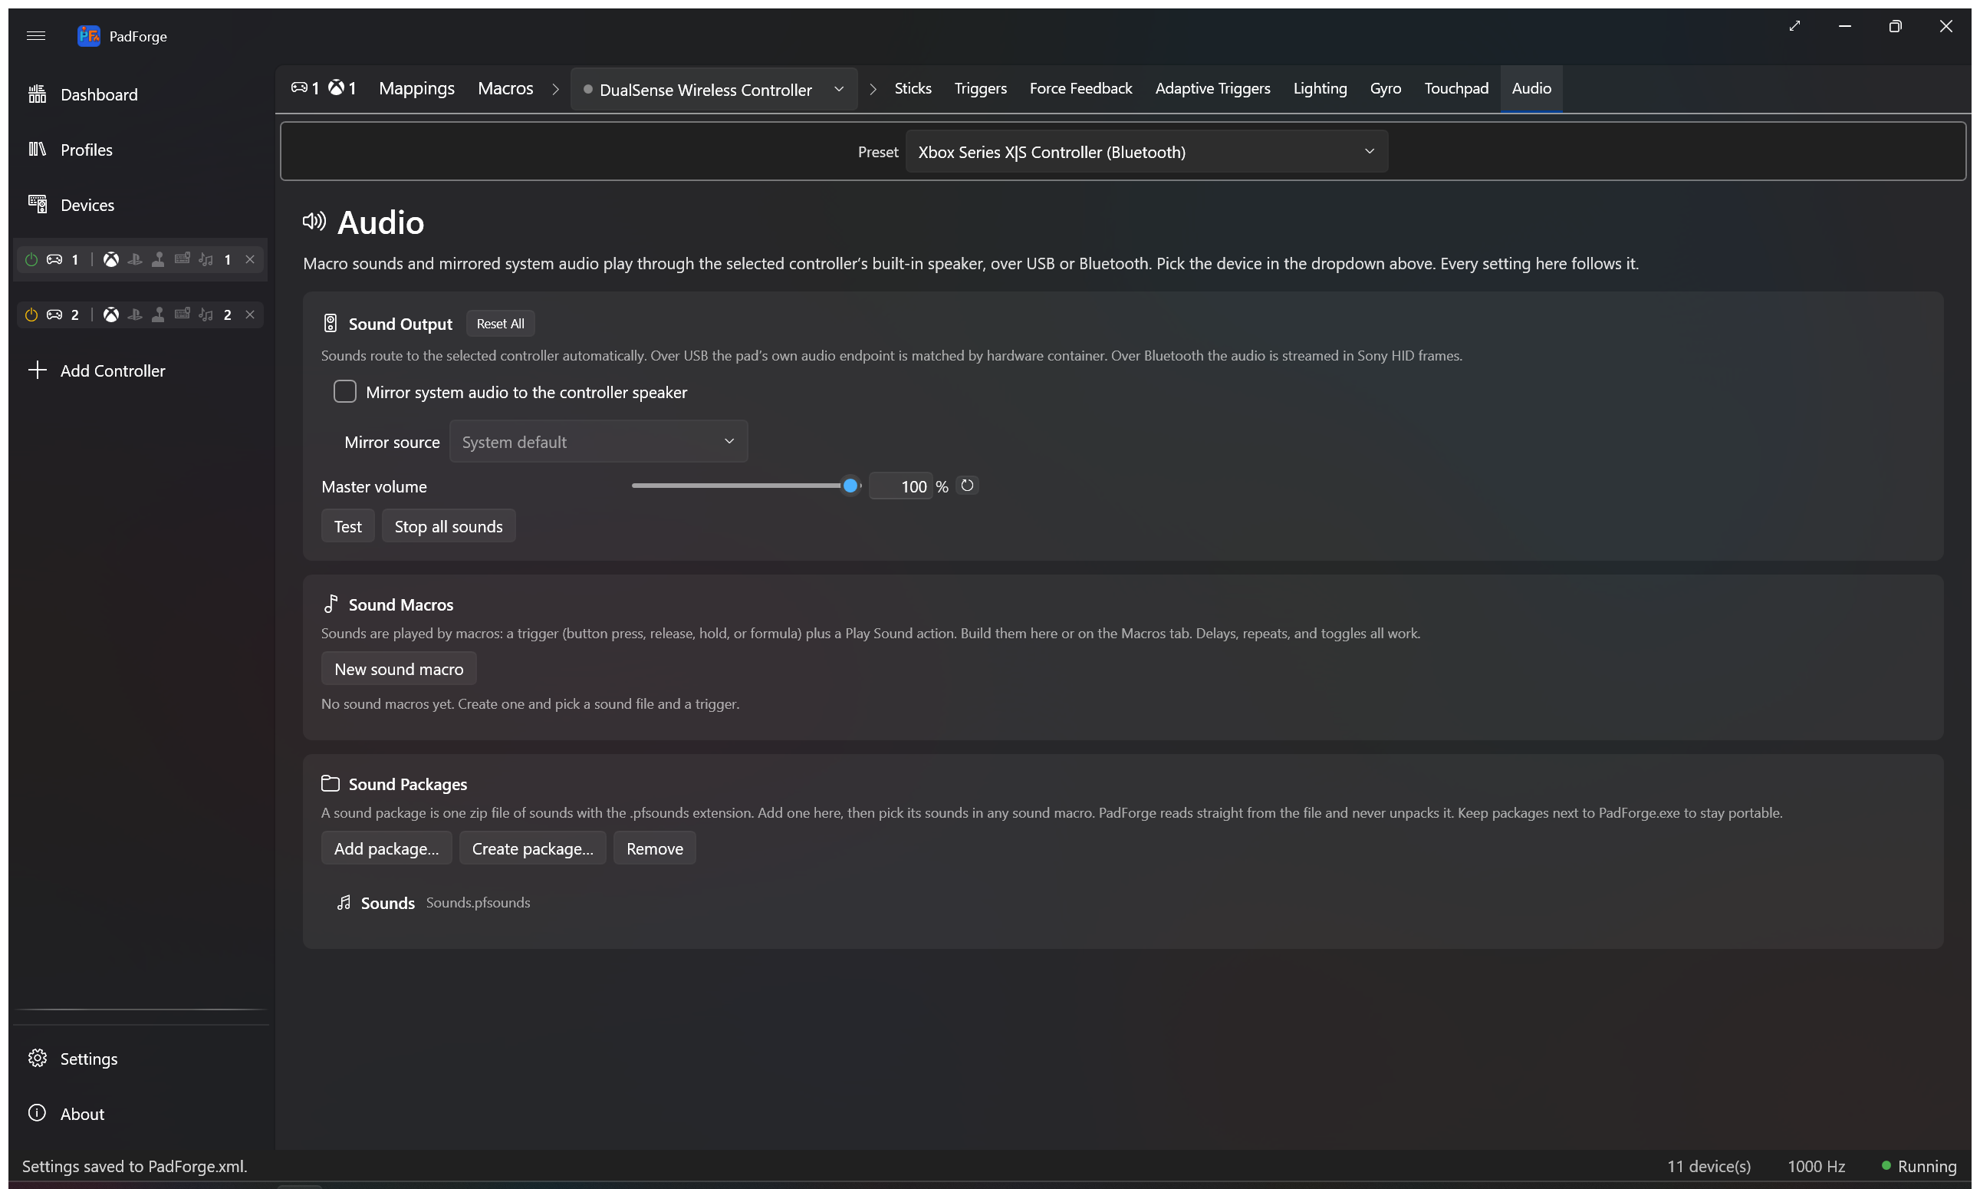Click the Master volume slider thumb

tap(850, 486)
